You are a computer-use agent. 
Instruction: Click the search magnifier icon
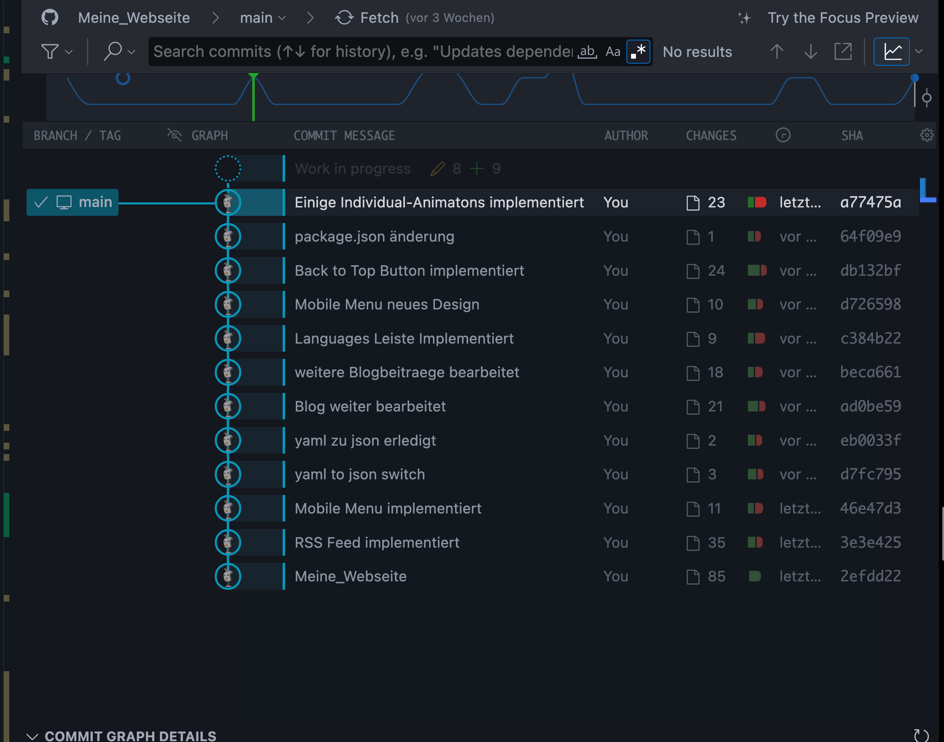(x=113, y=51)
